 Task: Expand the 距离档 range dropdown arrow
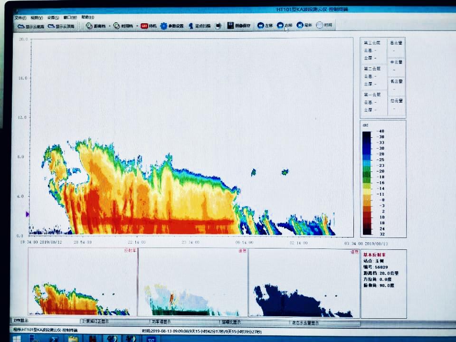[x=110, y=27]
